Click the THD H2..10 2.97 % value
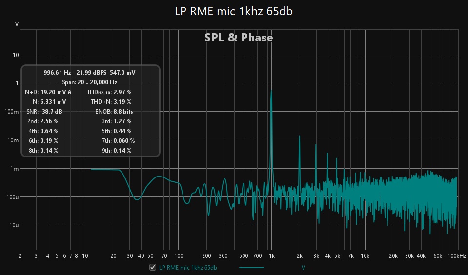This screenshot has width=468, height=275. click(x=109, y=92)
